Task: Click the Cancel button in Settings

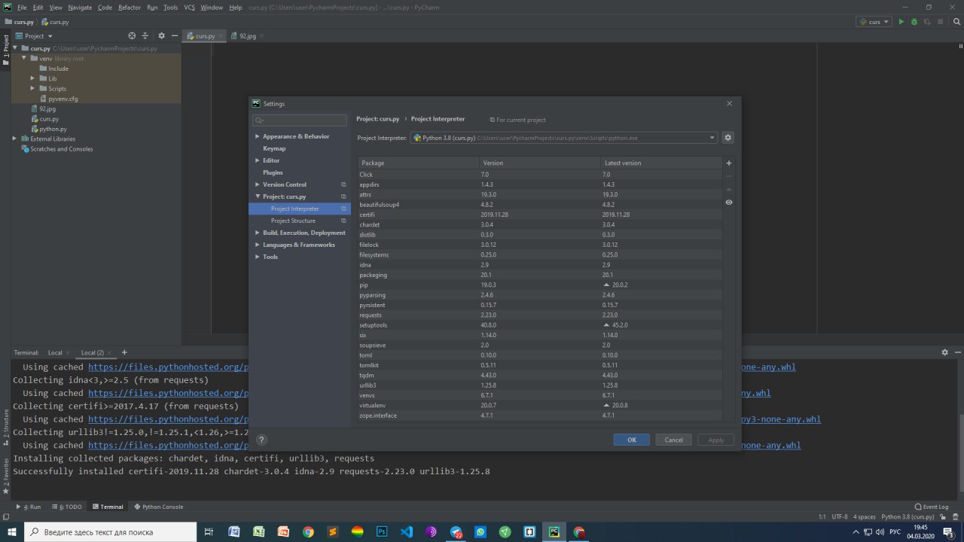Action: [673, 440]
